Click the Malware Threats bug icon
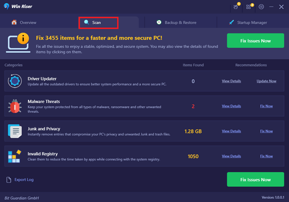 [x=15, y=106]
